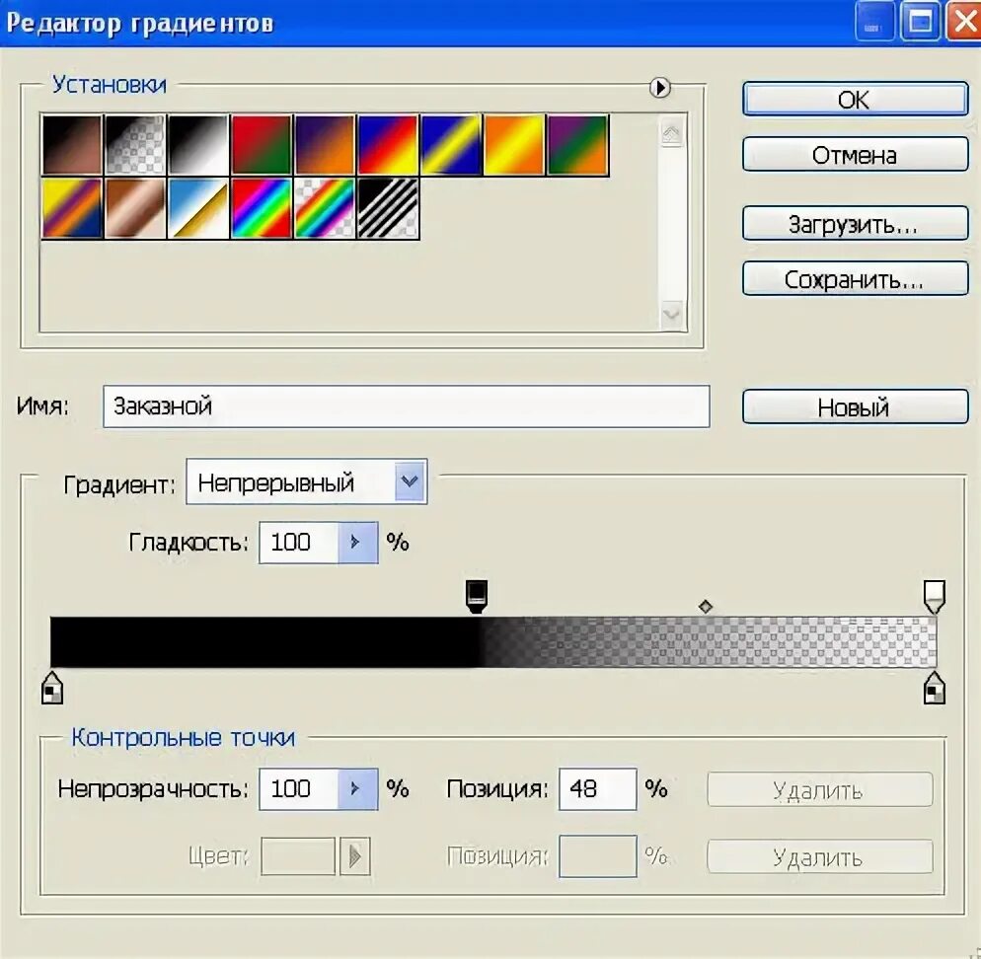Click the Загрузить load button
The width and height of the screenshot is (981, 959).
tap(855, 223)
